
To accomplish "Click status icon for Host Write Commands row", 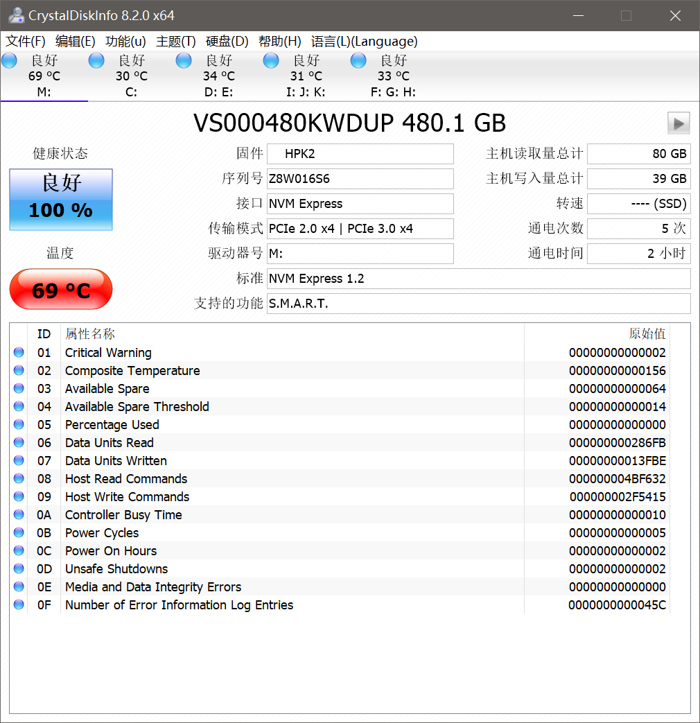I will [x=19, y=496].
